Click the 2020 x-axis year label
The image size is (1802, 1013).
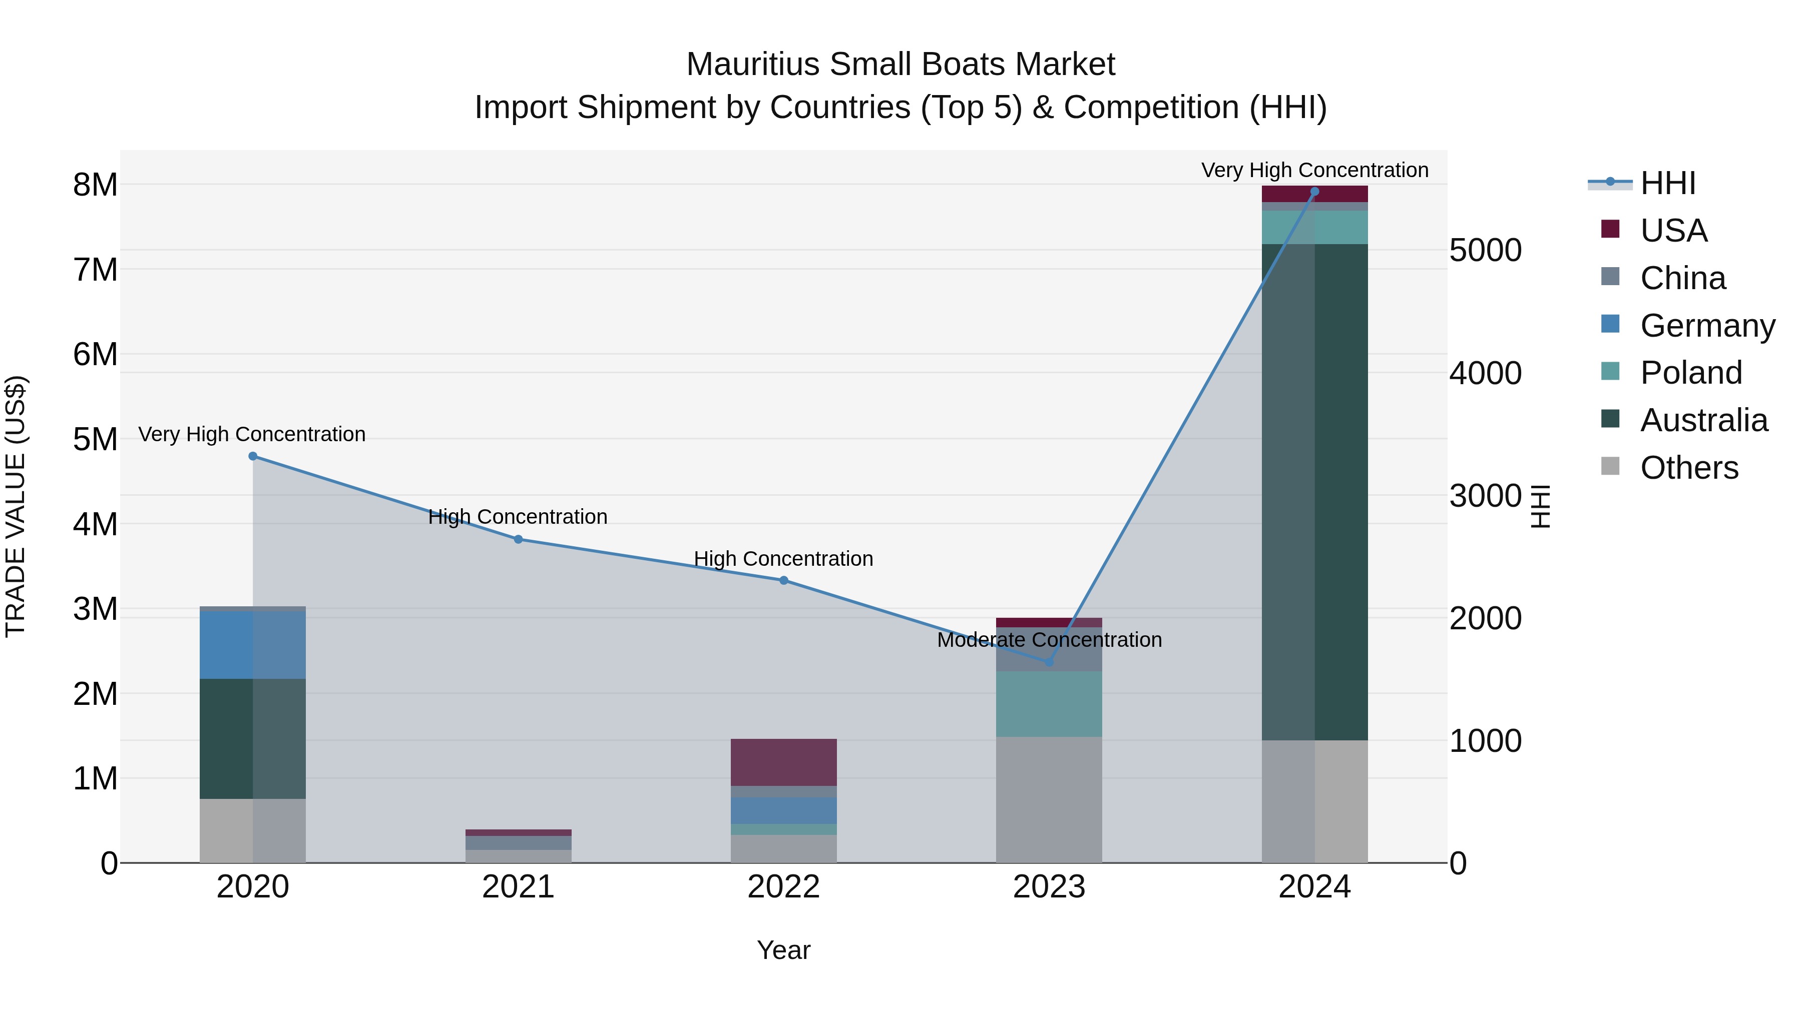[253, 887]
